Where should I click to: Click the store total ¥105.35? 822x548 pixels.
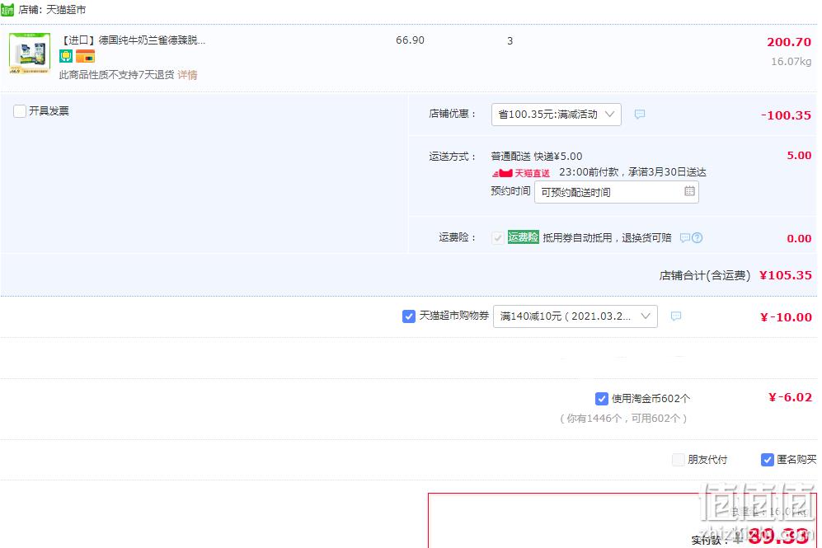pos(785,275)
